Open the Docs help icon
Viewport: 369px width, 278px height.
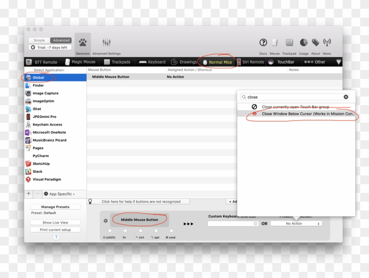(263, 43)
